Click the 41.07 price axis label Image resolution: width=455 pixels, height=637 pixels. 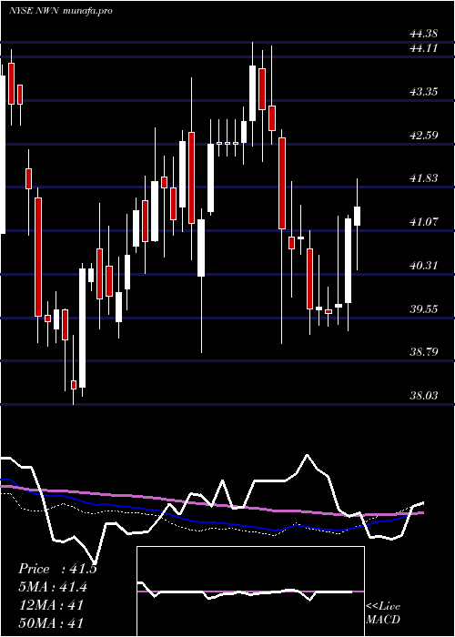pyautogui.click(x=424, y=222)
